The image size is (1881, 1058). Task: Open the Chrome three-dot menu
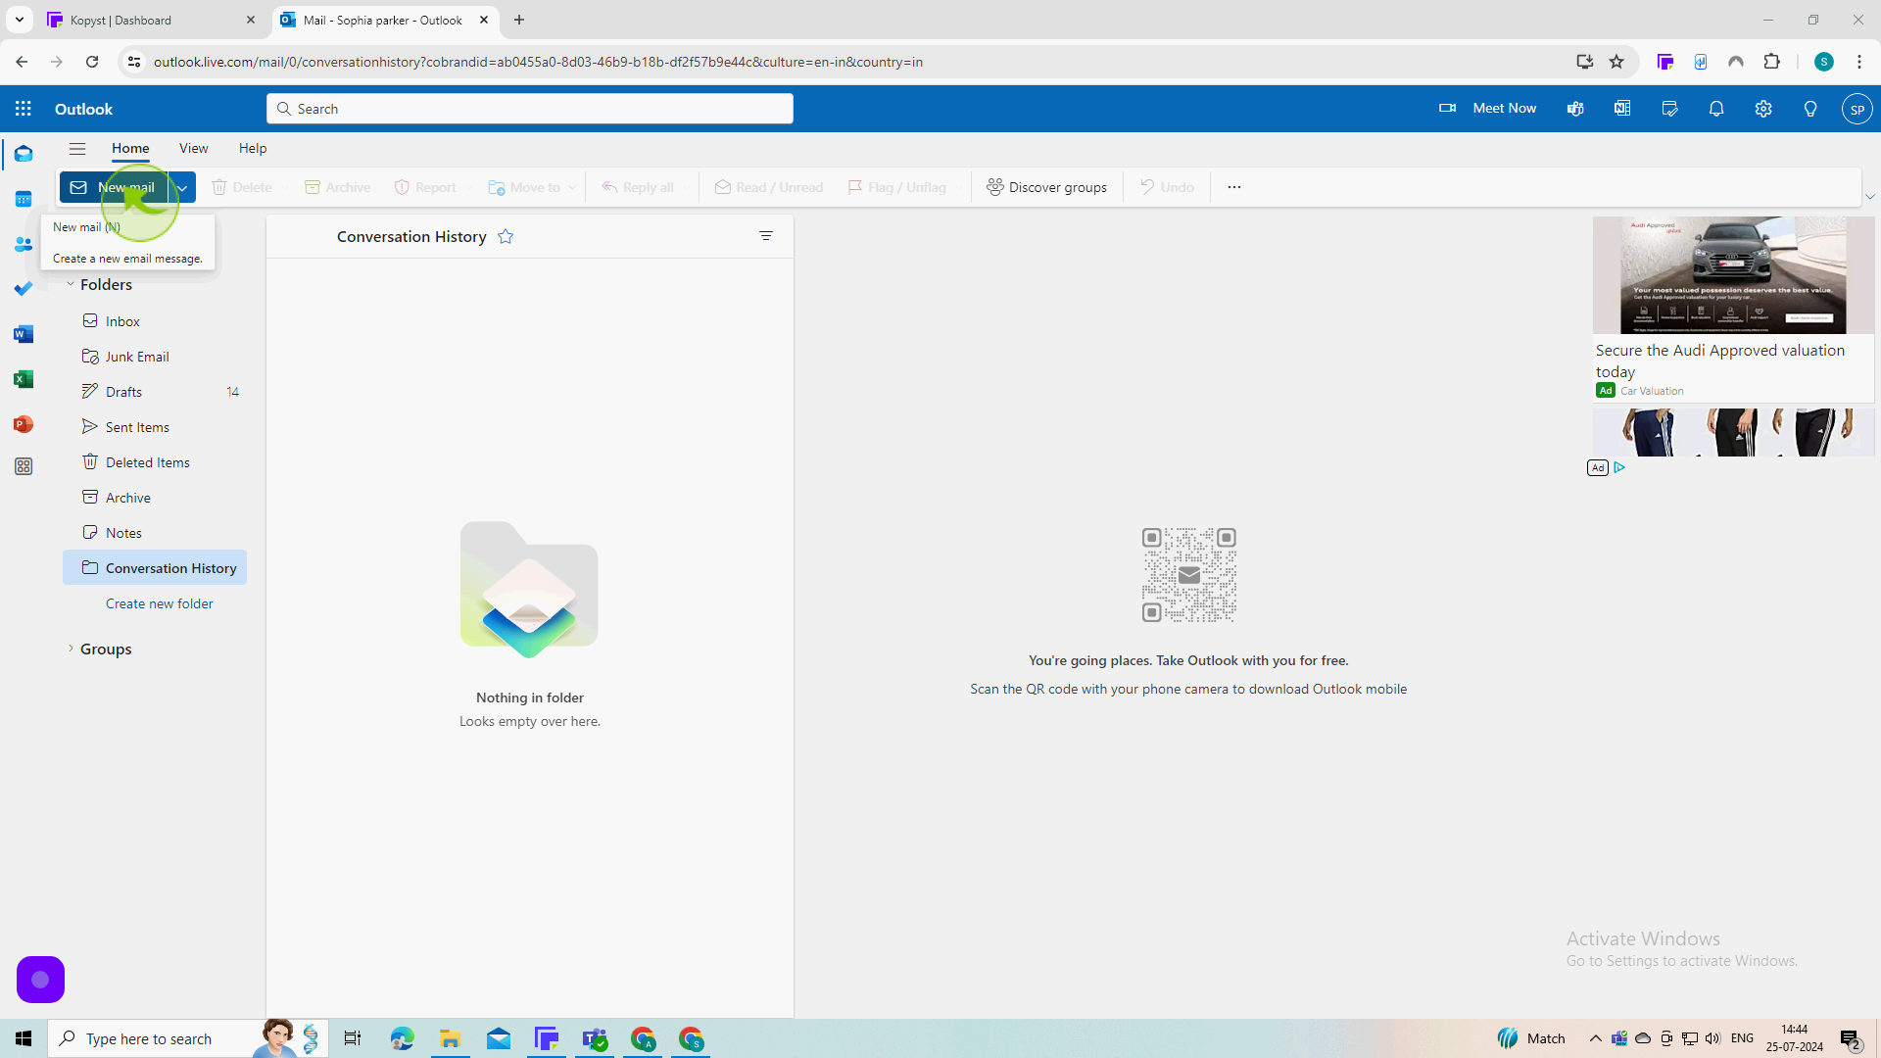click(1859, 62)
